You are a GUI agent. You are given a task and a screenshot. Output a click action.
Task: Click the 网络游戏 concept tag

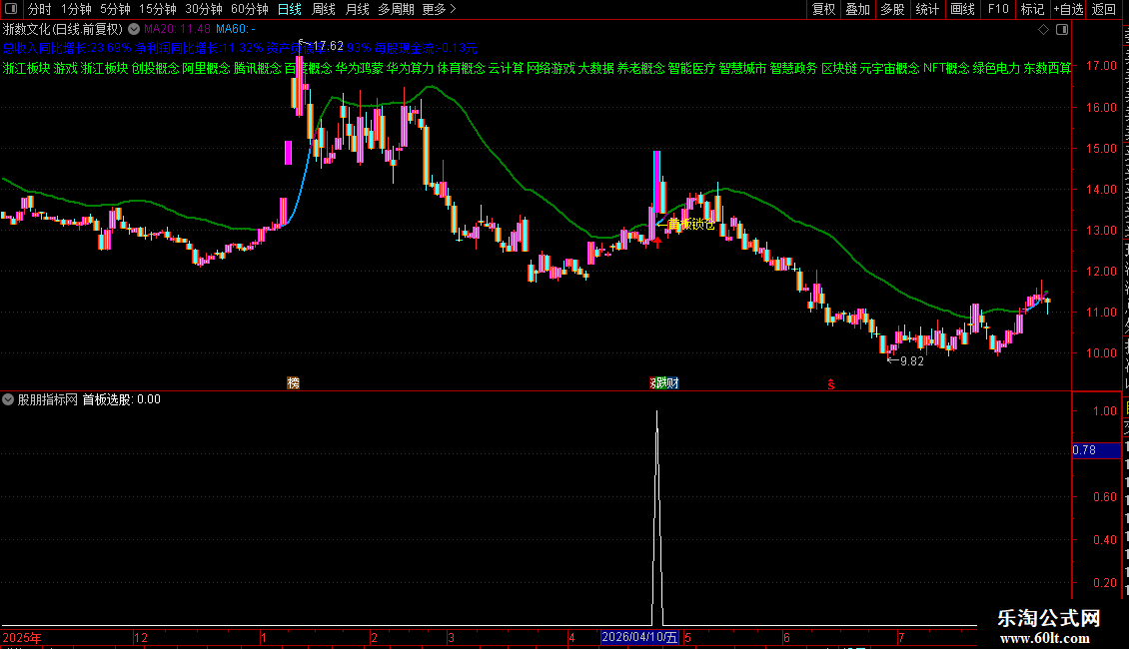coord(551,68)
